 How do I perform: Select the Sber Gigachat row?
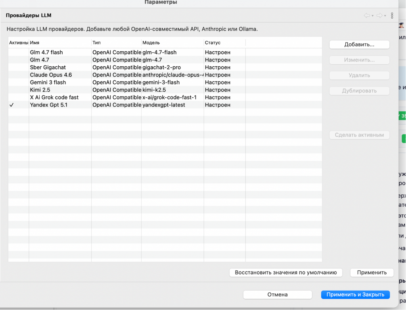[x=165, y=67]
